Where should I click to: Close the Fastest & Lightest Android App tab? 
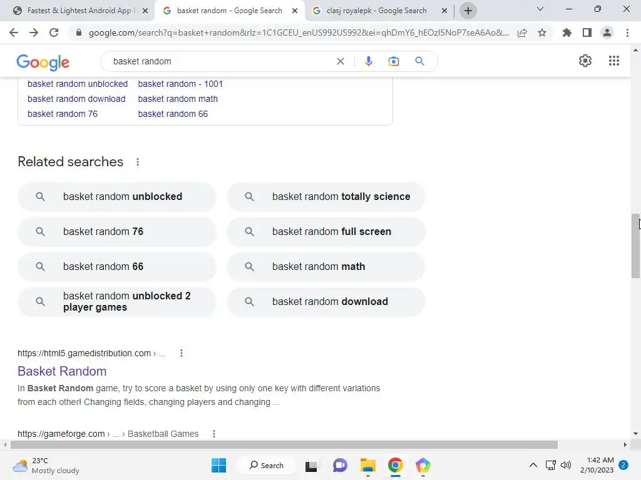(x=145, y=11)
